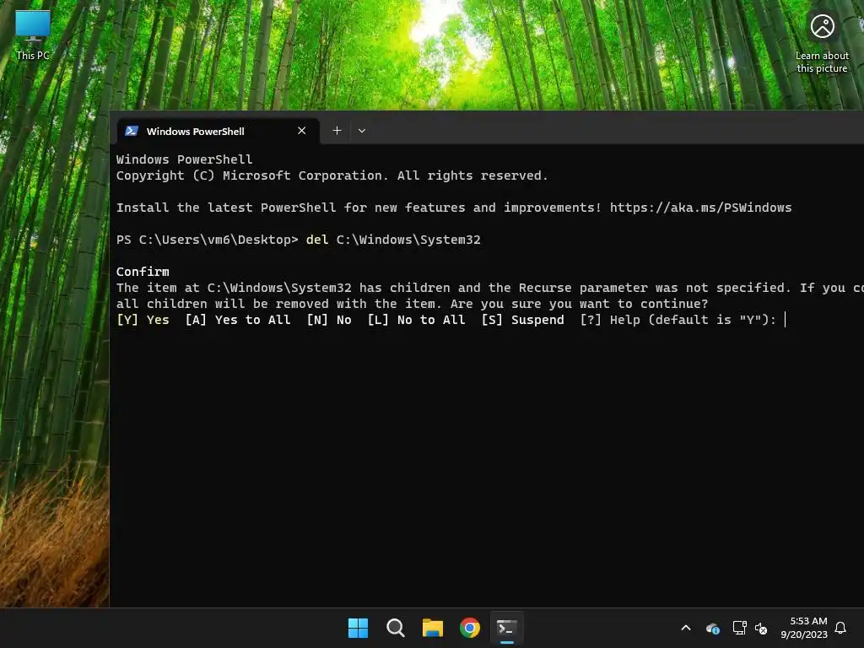Click 'Copyright (C) Microsoft Corporation' line
864x648 pixels.
[x=332, y=175]
